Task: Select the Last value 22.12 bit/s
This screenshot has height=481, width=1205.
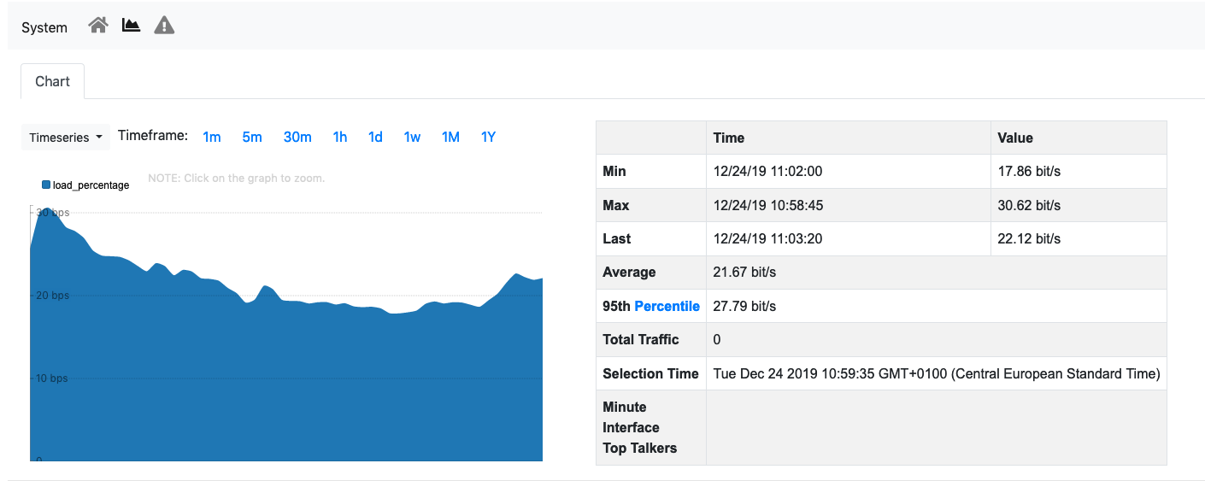Action: pyautogui.click(x=1029, y=238)
